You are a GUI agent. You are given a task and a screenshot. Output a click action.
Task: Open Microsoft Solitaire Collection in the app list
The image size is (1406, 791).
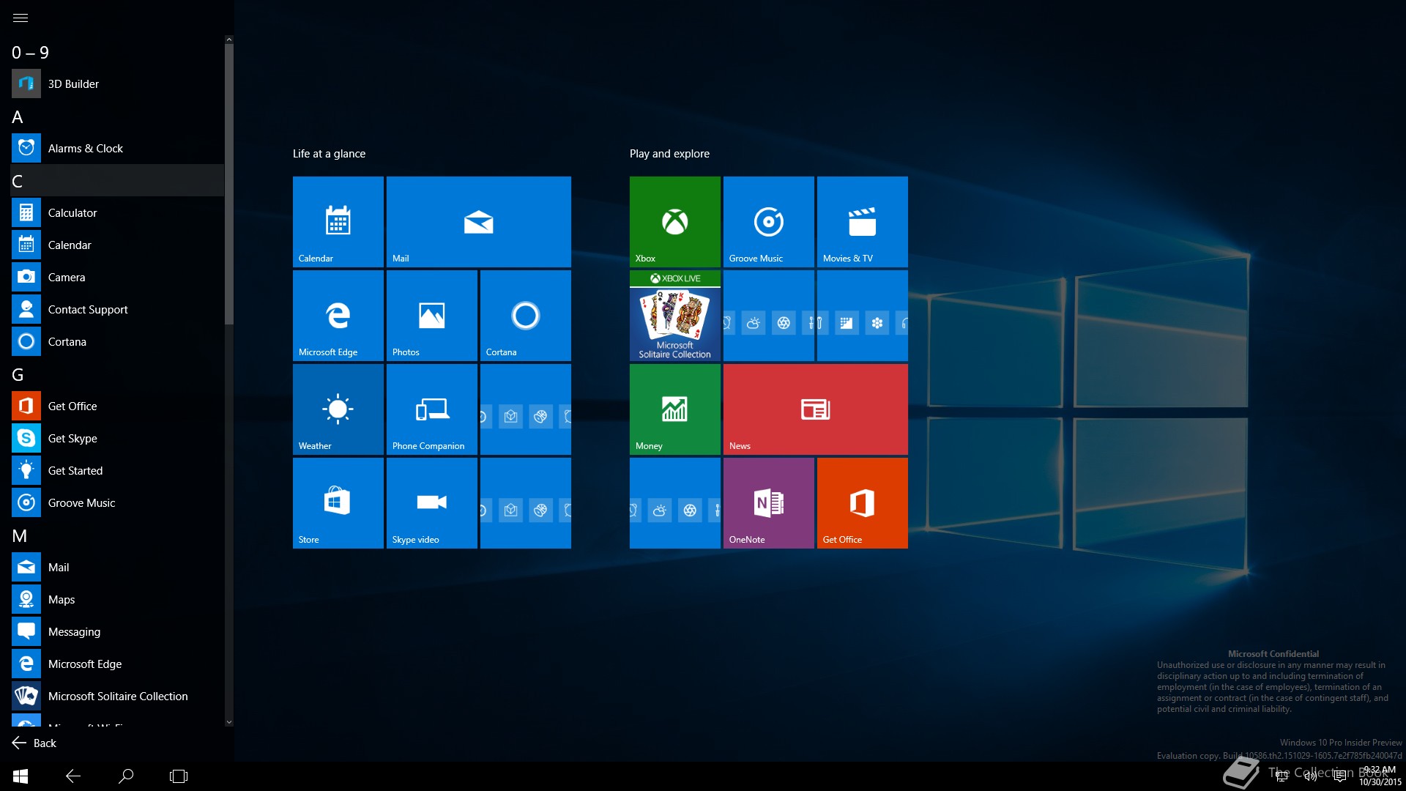[x=117, y=697]
